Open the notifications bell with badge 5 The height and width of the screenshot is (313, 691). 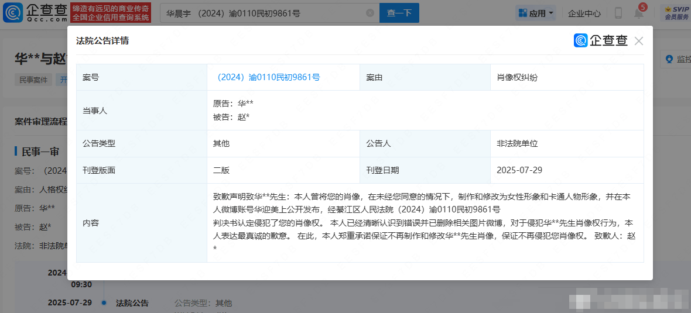(x=638, y=13)
